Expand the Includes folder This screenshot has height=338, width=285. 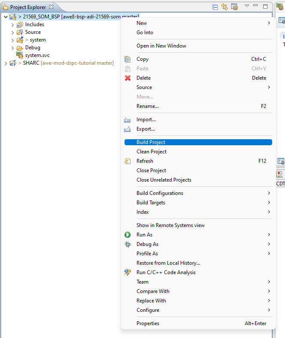(x=12, y=24)
